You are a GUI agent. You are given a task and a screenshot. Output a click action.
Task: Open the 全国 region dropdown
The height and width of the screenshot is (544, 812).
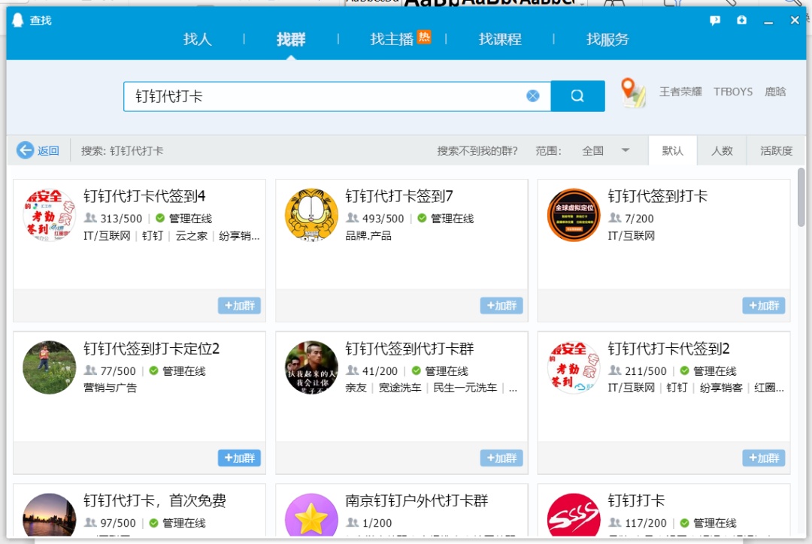click(590, 150)
